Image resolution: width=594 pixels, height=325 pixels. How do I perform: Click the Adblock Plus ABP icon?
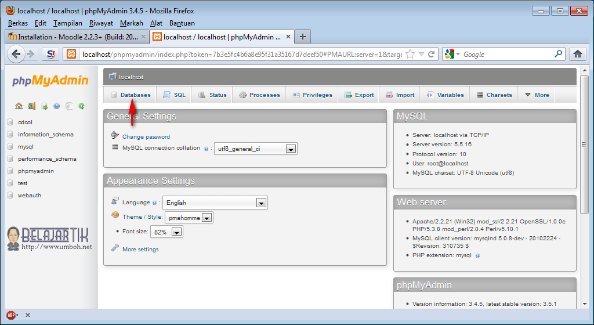(x=11, y=315)
